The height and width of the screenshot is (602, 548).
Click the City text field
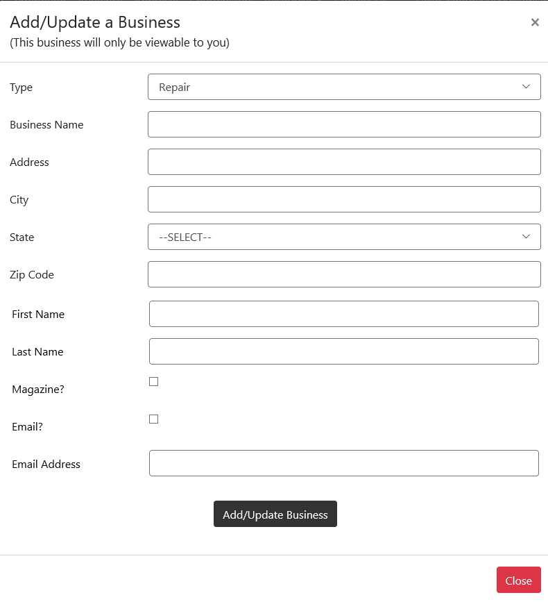[343, 199]
